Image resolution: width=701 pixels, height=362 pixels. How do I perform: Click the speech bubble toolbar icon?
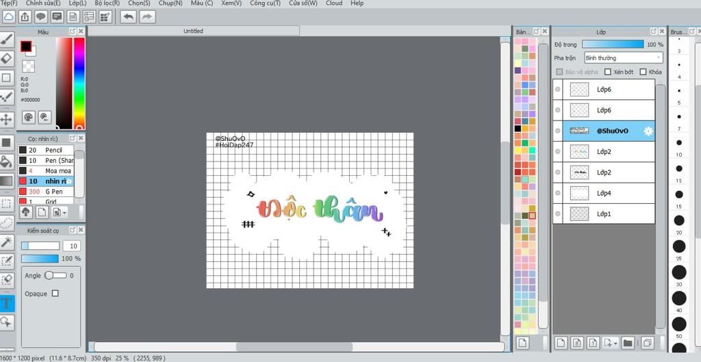coord(41,17)
